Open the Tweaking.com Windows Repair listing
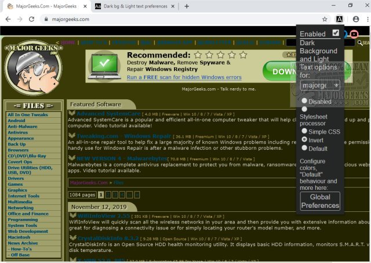The height and width of the screenshot is (263, 371). point(123,136)
